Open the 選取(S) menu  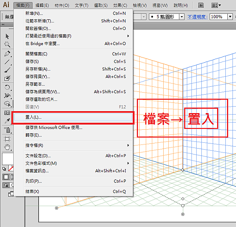tap(101, 6)
